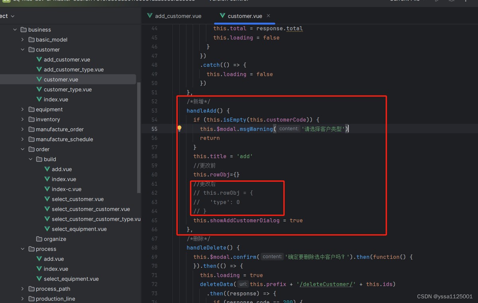Viewport: 478px width, 303px height.
Task: Open the Project view dropdown arrow
Action: 13,16
